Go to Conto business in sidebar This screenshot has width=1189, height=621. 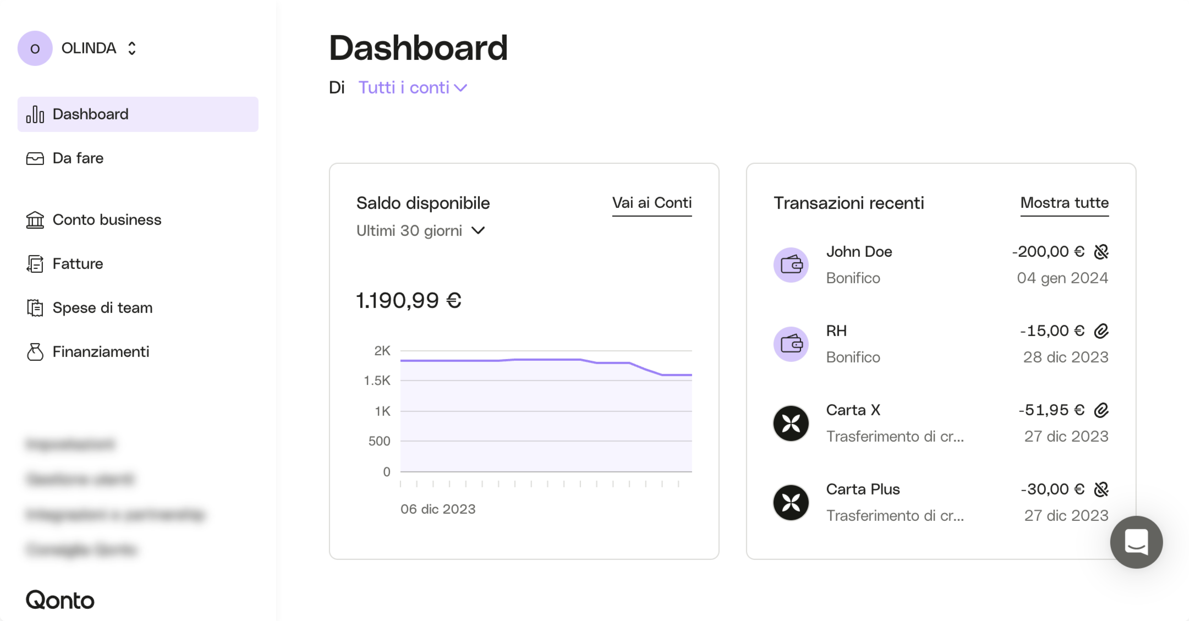pyautogui.click(x=107, y=220)
